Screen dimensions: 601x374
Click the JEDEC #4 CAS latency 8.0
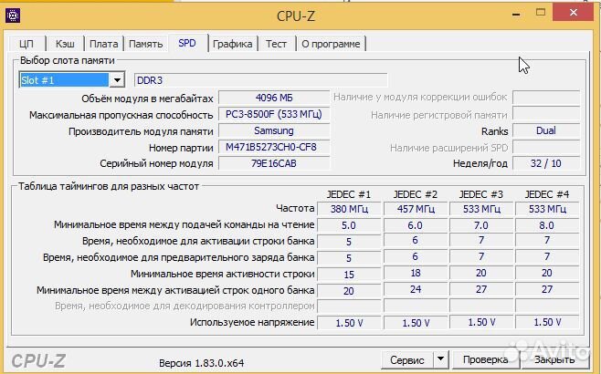click(547, 225)
